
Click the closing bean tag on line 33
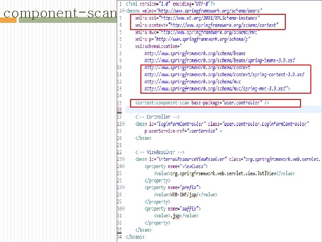(x=143, y=230)
